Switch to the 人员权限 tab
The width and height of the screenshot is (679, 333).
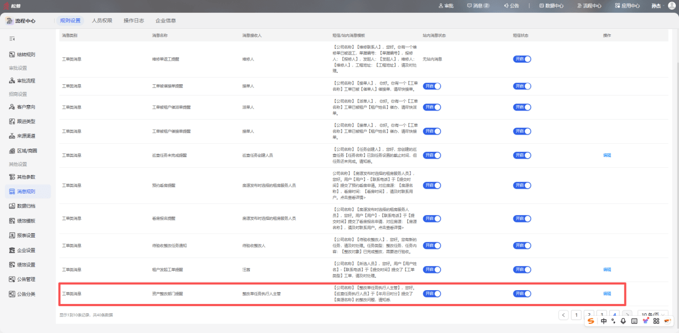pyautogui.click(x=102, y=20)
